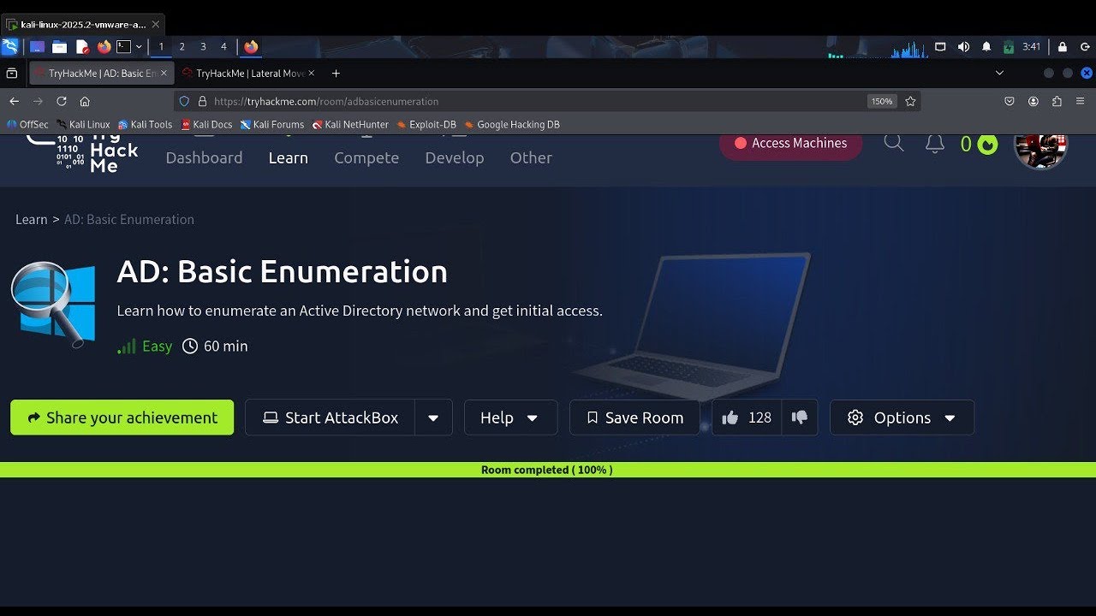Open a new browser tab
Viewport: 1096px width, 616px height.
click(x=336, y=74)
